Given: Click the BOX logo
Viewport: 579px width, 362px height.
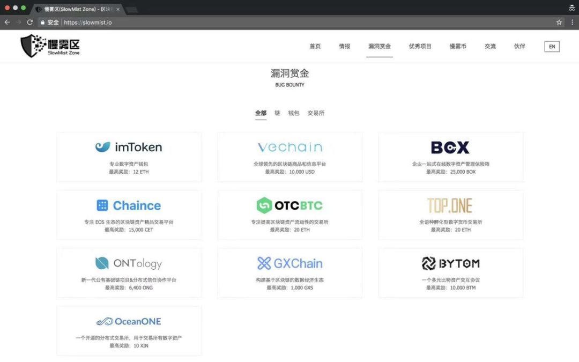Looking at the screenshot, I should click(450, 147).
